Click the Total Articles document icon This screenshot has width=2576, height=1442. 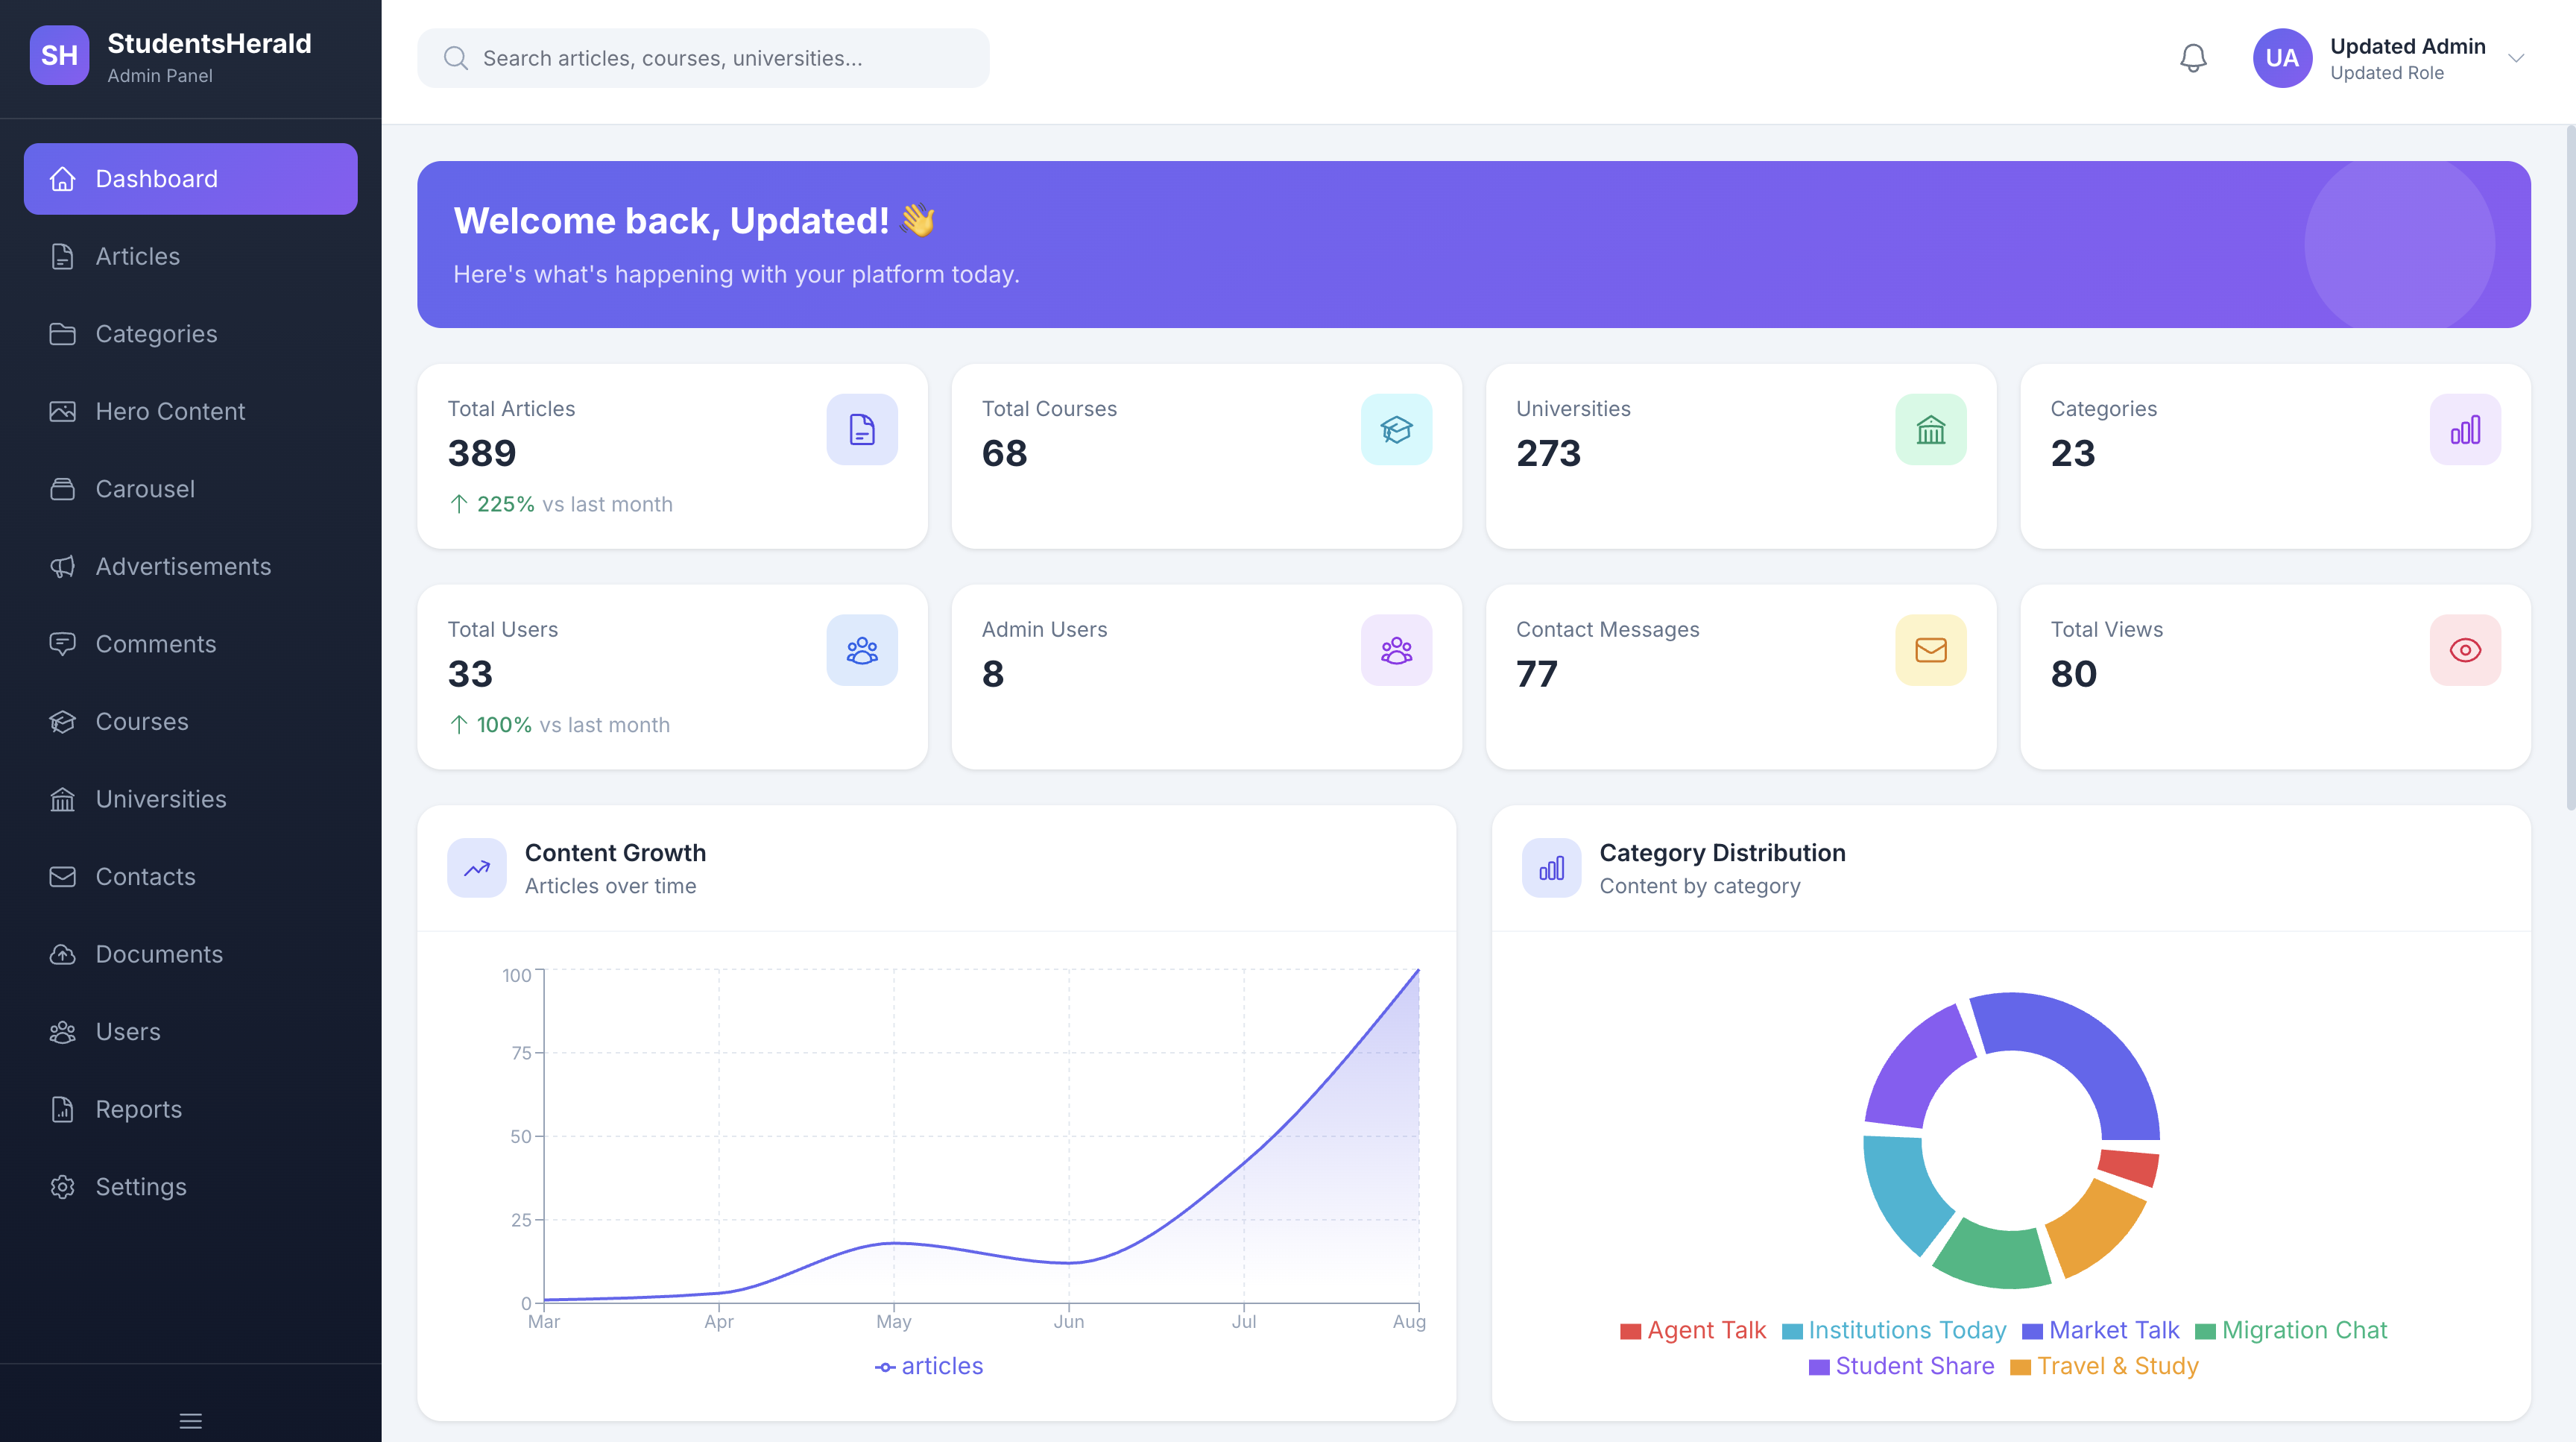pos(862,430)
